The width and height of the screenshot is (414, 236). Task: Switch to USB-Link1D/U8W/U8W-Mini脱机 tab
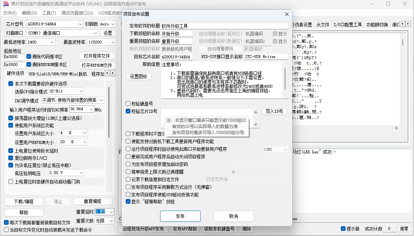[x=58, y=74]
